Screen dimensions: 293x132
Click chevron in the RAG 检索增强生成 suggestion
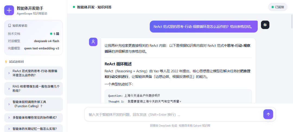pos(9,89)
